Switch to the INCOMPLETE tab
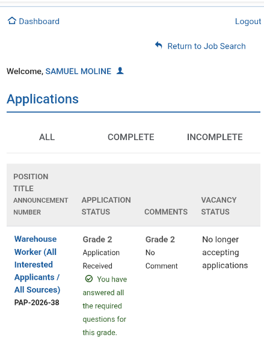Screen dimensions: 264x356 215,137
